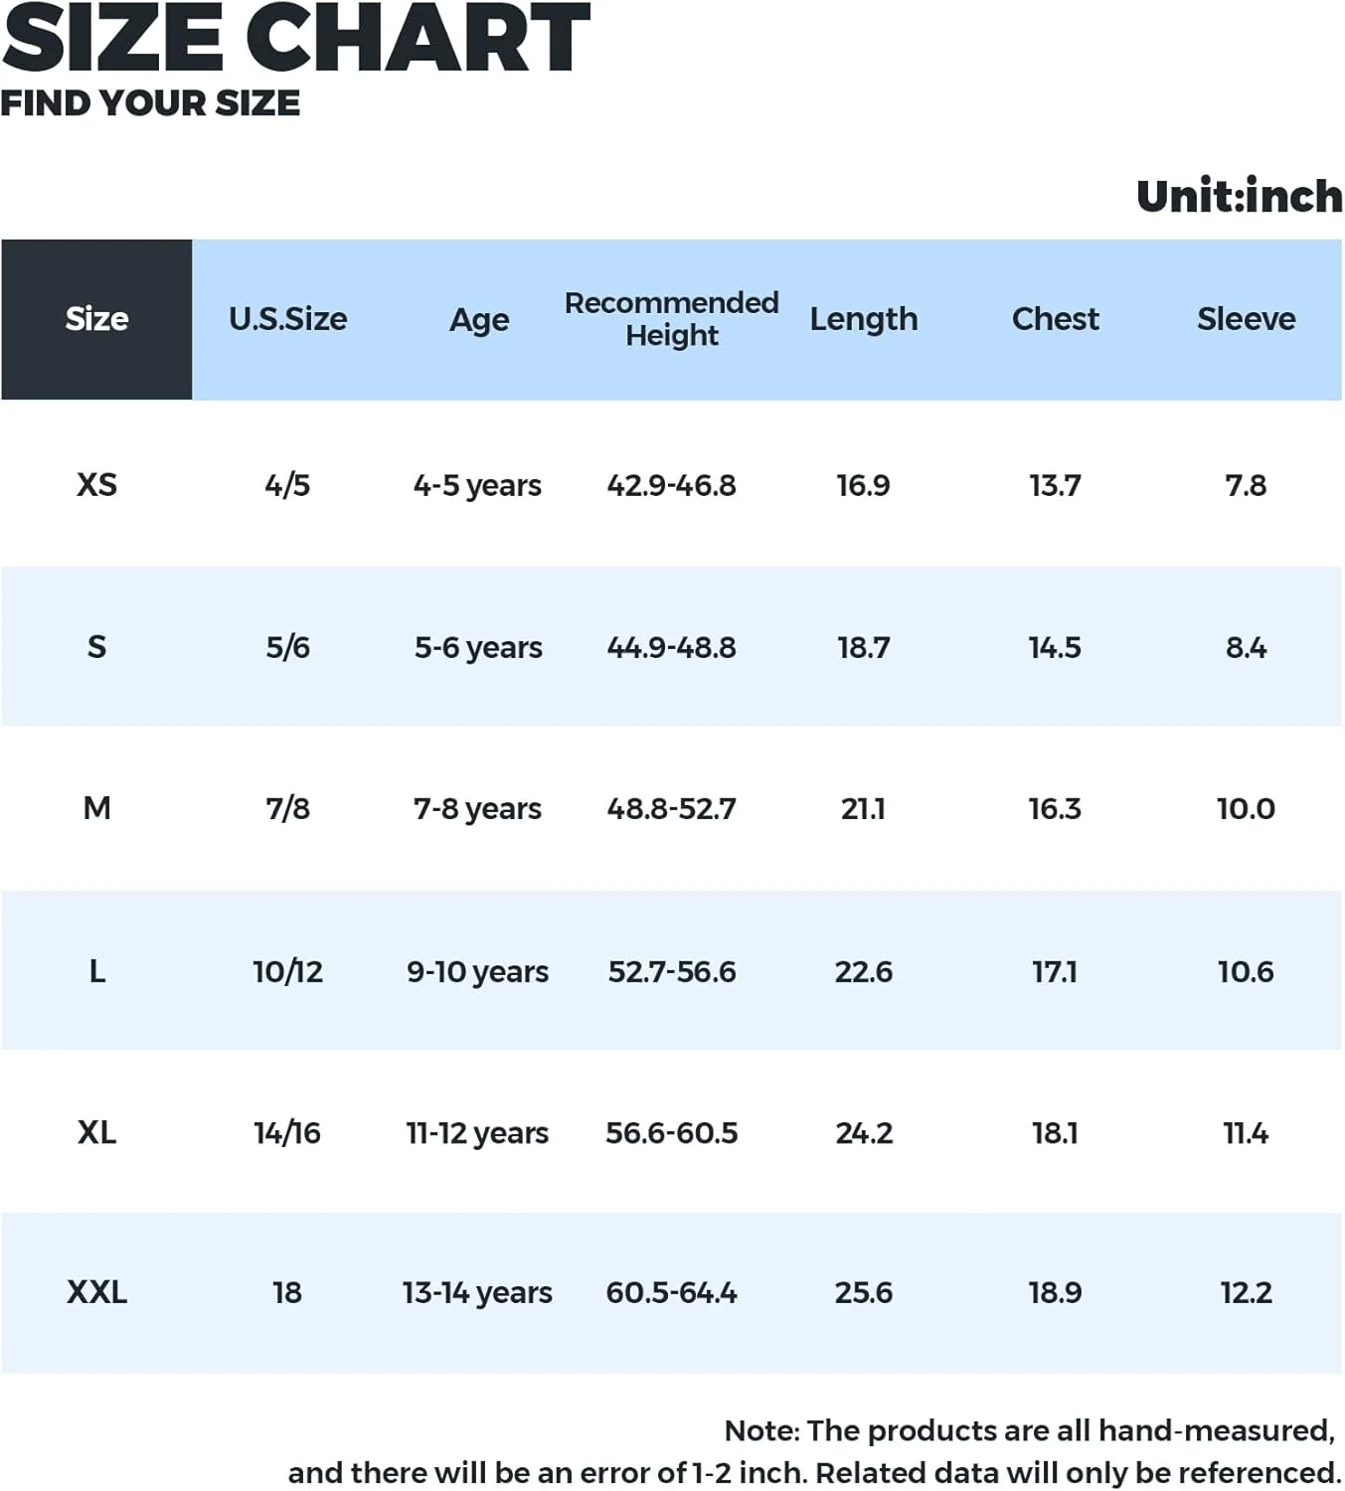Select the 8.4 sleeve value
The image size is (1345, 1491).
pos(1246,647)
